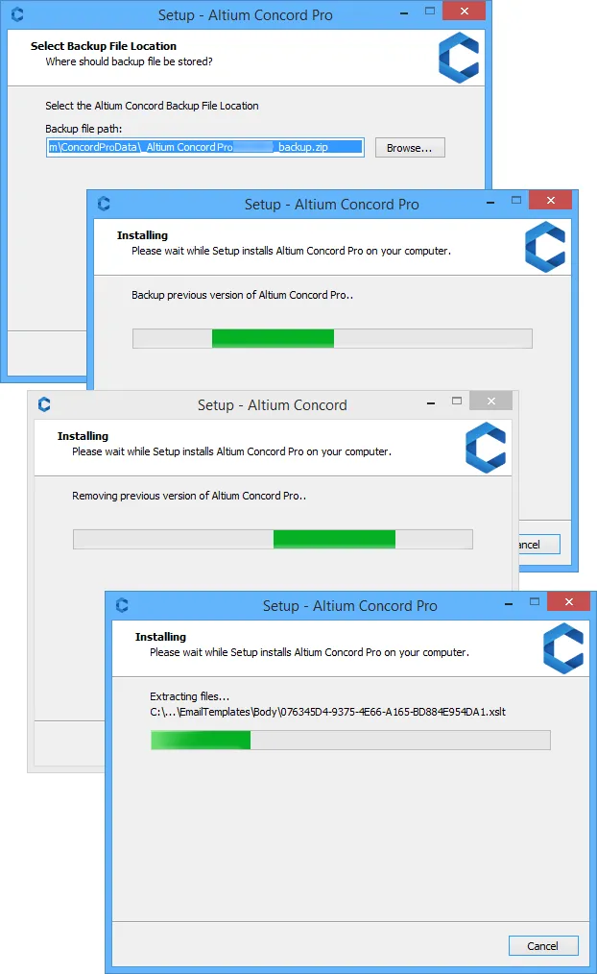Click title bar app icon of Extracting files window

[122, 605]
